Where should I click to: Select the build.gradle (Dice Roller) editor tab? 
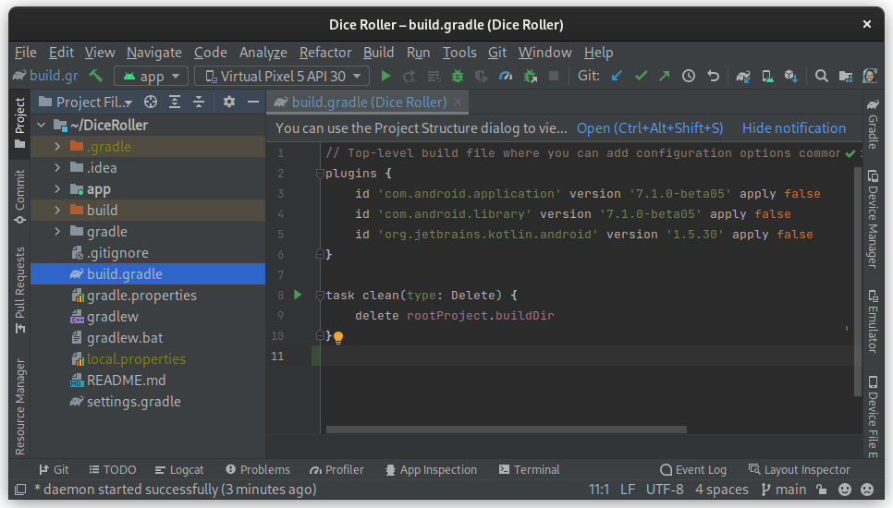[367, 102]
